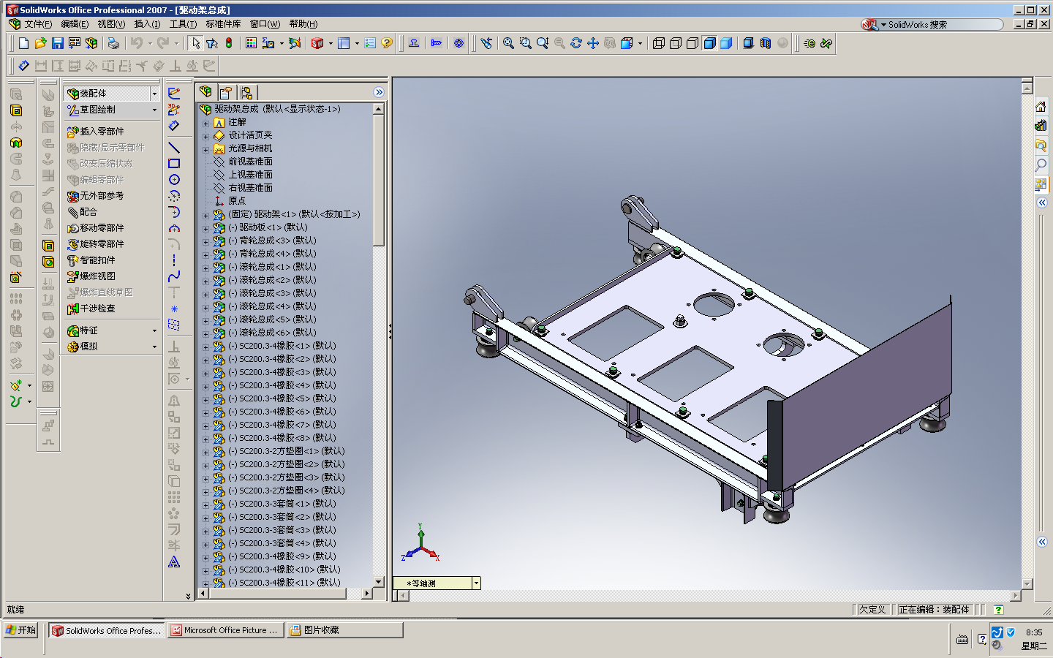Image resolution: width=1053 pixels, height=658 pixels.
Task: Open the view orientation cube dropdown arrow
Action: point(640,43)
